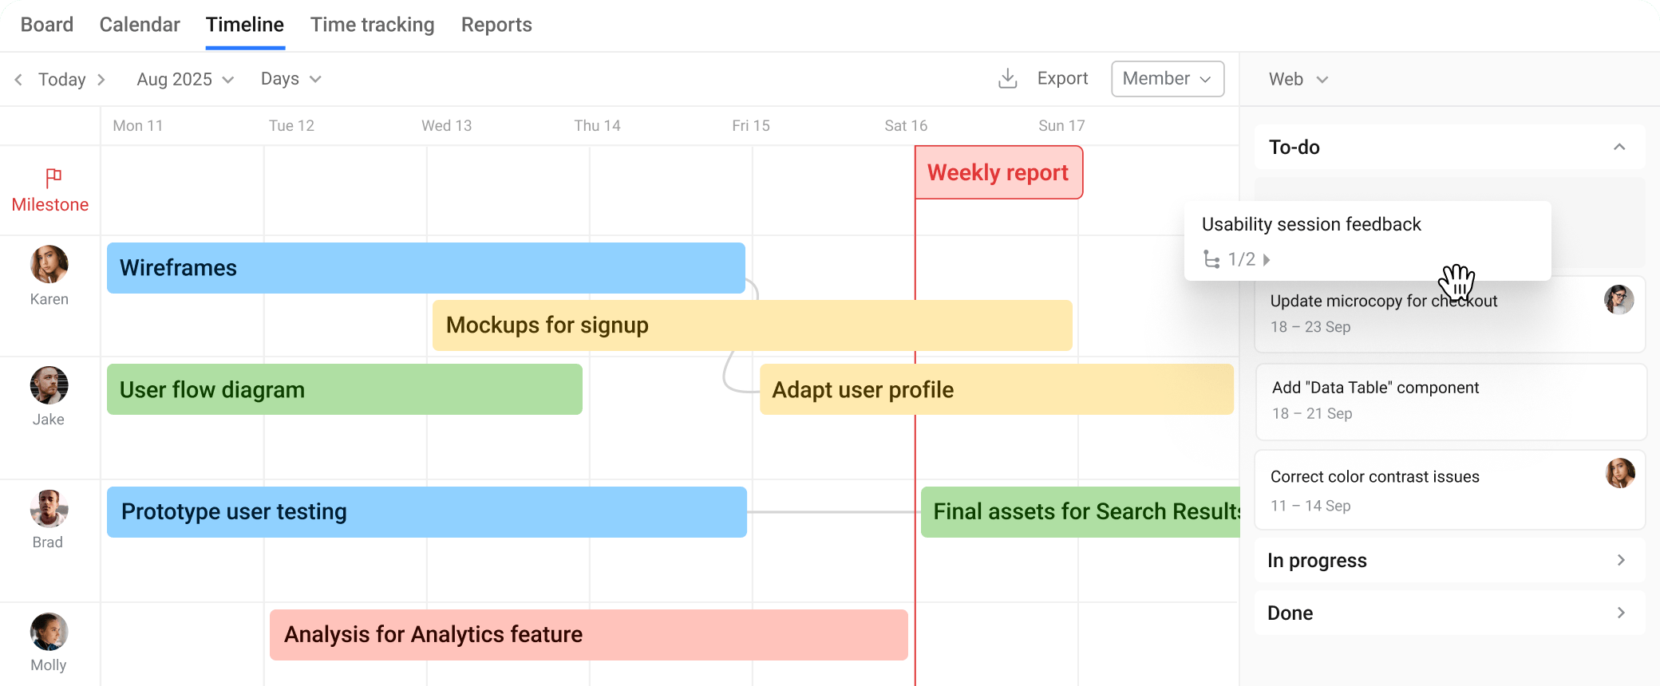Click the Today button
Image resolution: width=1660 pixels, height=686 pixels.
(x=62, y=80)
